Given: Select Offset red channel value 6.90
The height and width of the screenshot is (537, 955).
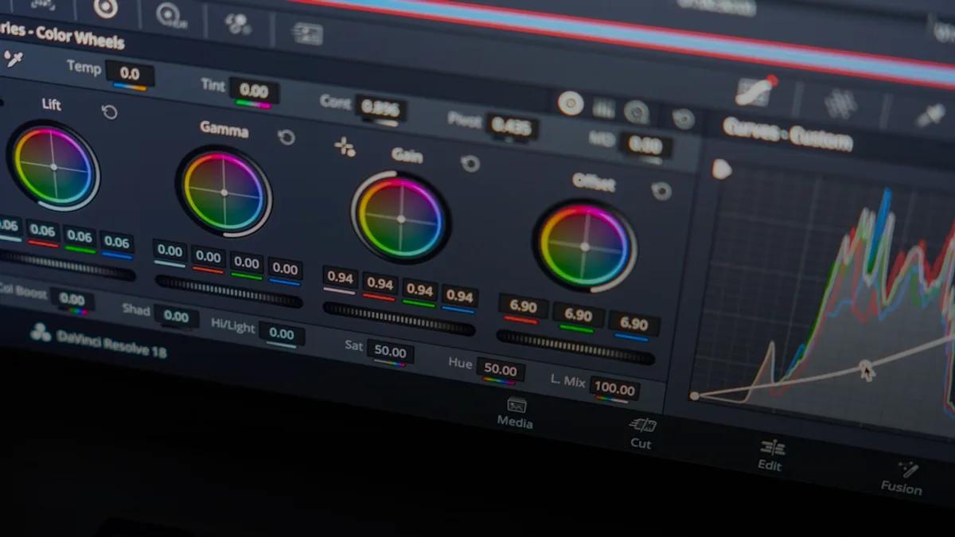Looking at the screenshot, I should [523, 306].
